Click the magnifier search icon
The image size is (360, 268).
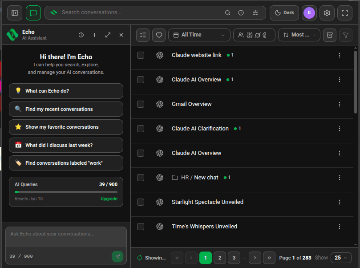[227, 13]
